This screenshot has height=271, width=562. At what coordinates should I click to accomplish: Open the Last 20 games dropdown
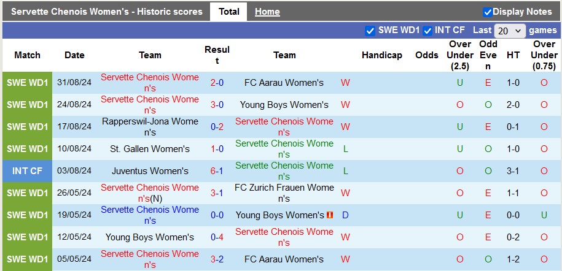510,31
